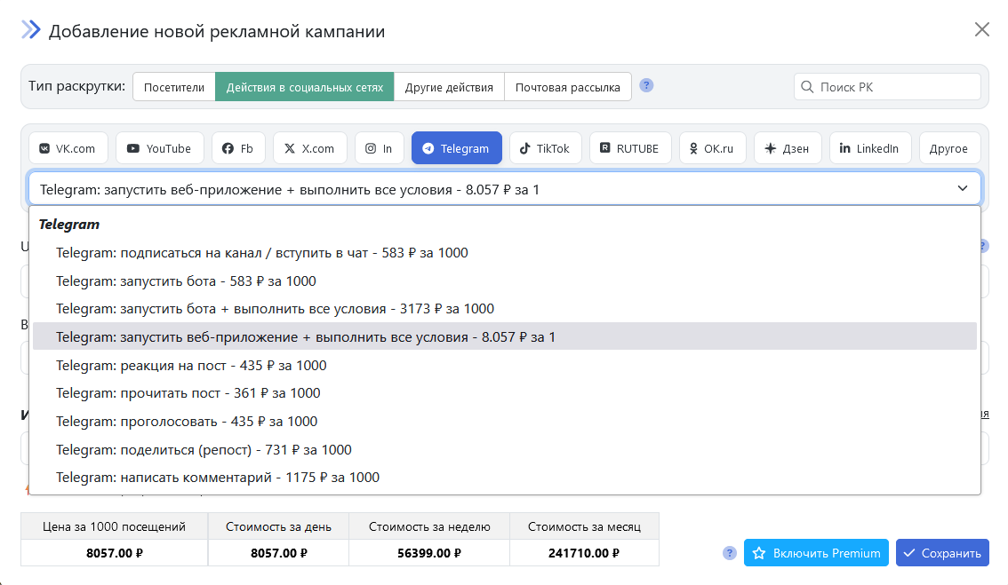Select 'написать комментарий - 1175 ₽' option
1008x585 pixels.
point(218,478)
